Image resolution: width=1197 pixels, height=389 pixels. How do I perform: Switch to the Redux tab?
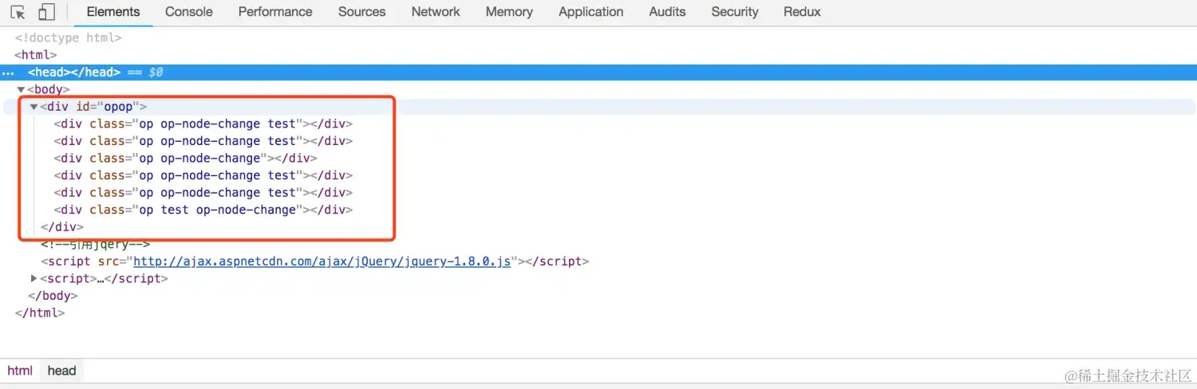802,12
